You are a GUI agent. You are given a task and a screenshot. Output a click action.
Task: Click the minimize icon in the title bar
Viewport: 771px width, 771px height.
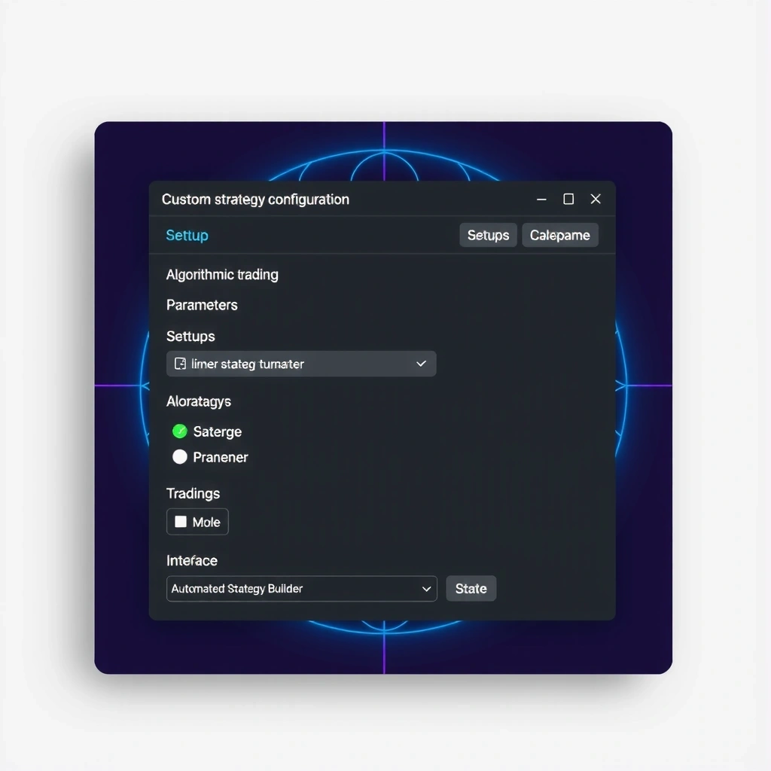541,199
